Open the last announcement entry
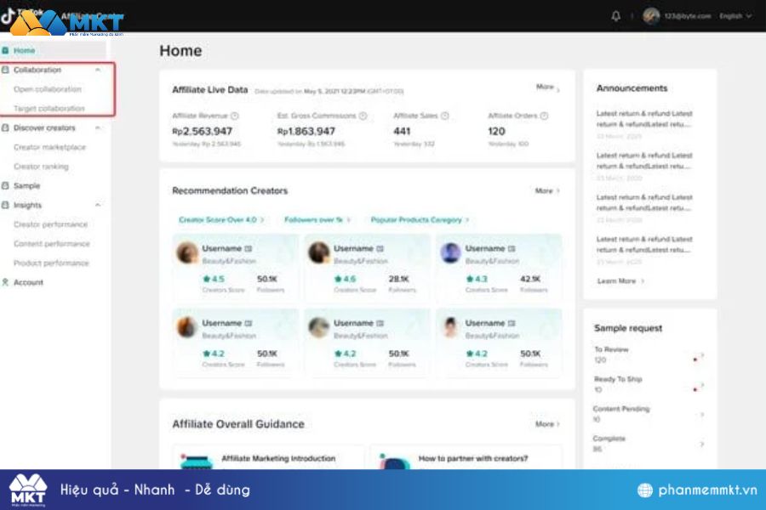 tap(644, 251)
